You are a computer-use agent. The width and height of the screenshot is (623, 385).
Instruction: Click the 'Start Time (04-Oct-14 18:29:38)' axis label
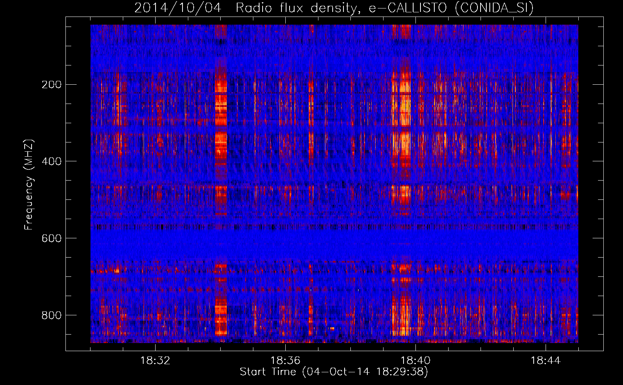334,372
